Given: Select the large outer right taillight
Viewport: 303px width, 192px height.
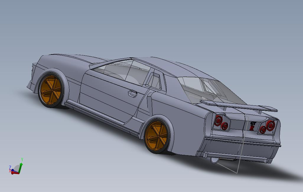Looking at the screenshot, I should click(270, 125).
